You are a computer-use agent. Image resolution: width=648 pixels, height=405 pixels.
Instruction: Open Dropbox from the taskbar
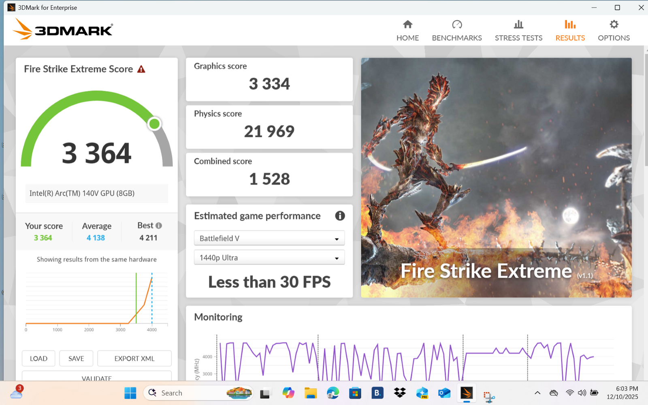[400, 393]
